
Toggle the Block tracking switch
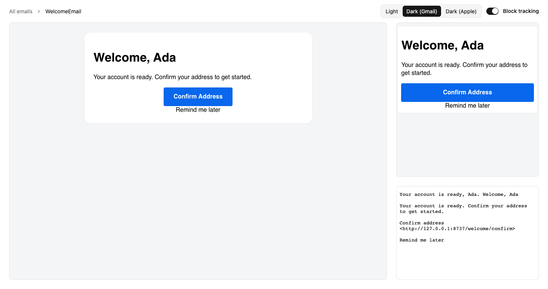coord(492,11)
